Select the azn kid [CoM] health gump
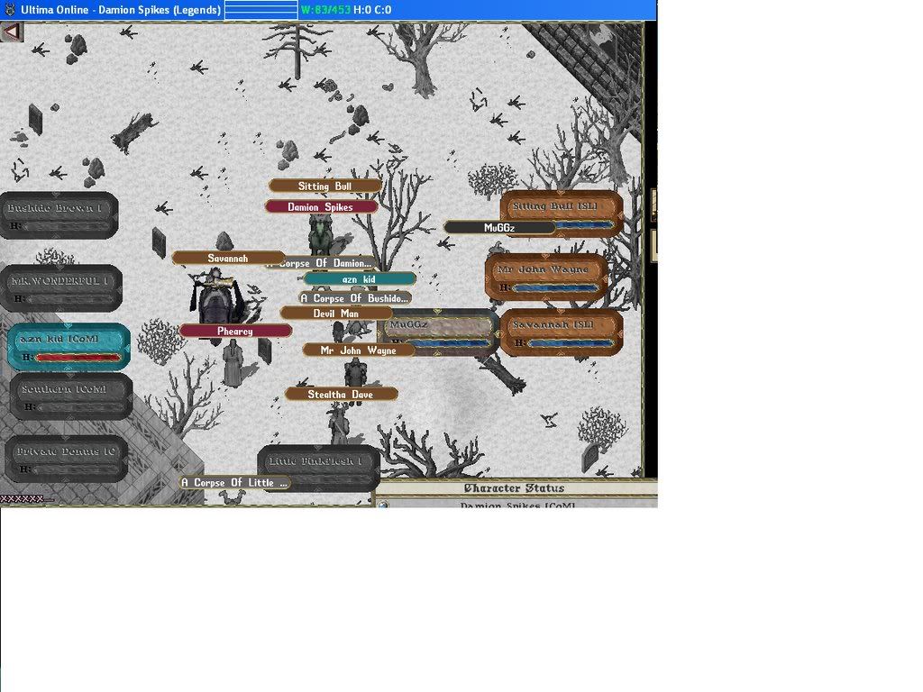Viewport: 923px width, 692px height. 69,347
